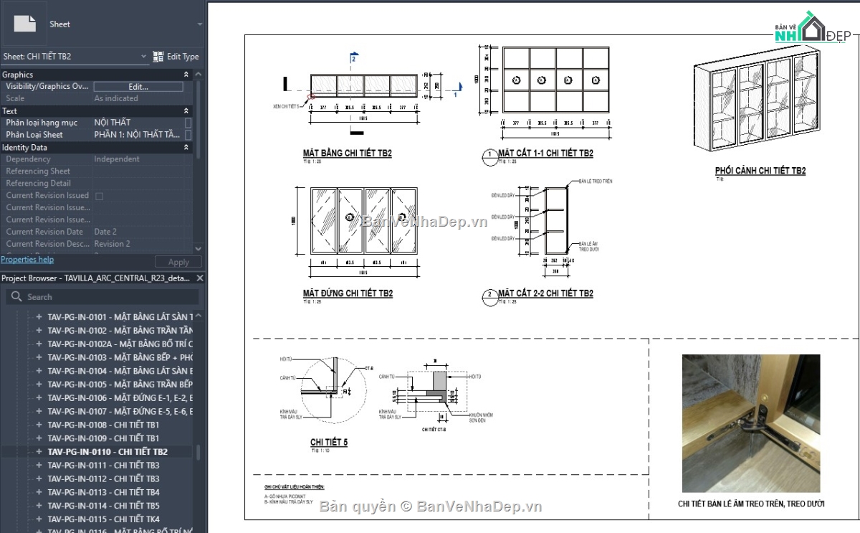Close the Project Browser panel
Viewport: 860px width, 533px height.
(200, 278)
